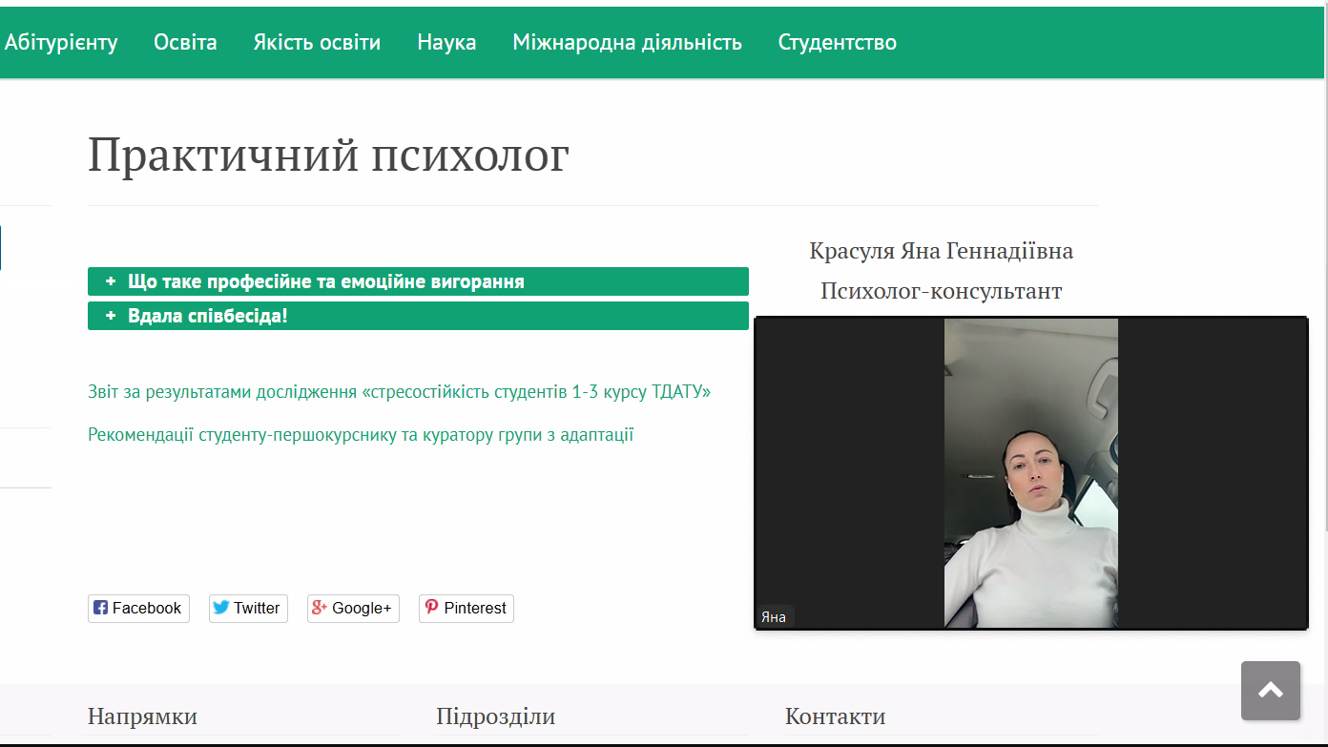Image resolution: width=1328 pixels, height=747 pixels.
Task: Click the Контакти footer heading
Action: tap(835, 716)
